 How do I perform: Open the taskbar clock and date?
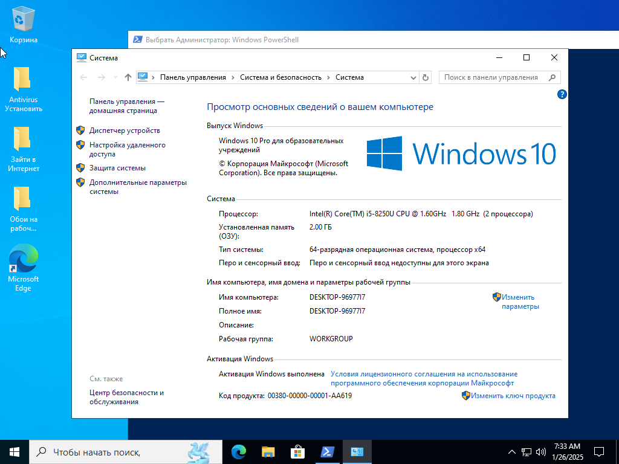tap(567, 452)
